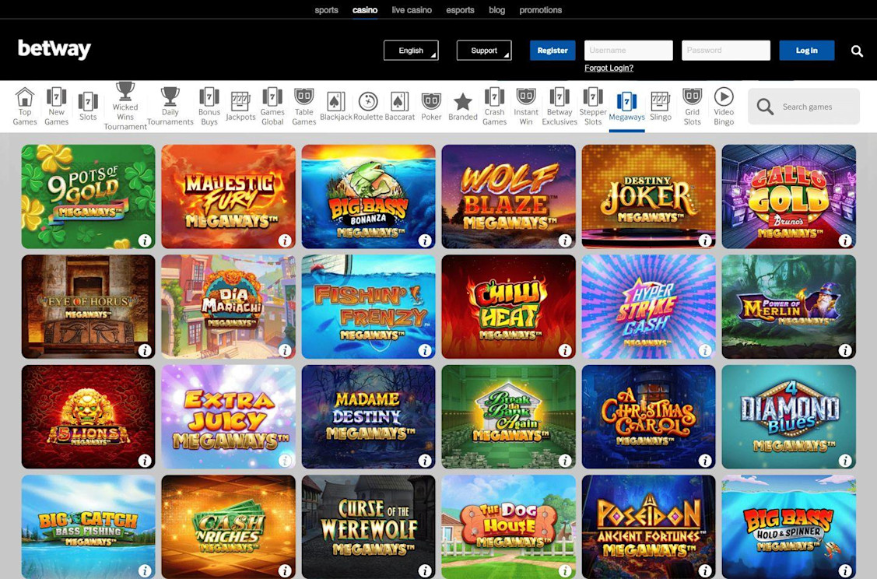
Task: Open the Jackpots category icon
Action: [x=240, y=102]
